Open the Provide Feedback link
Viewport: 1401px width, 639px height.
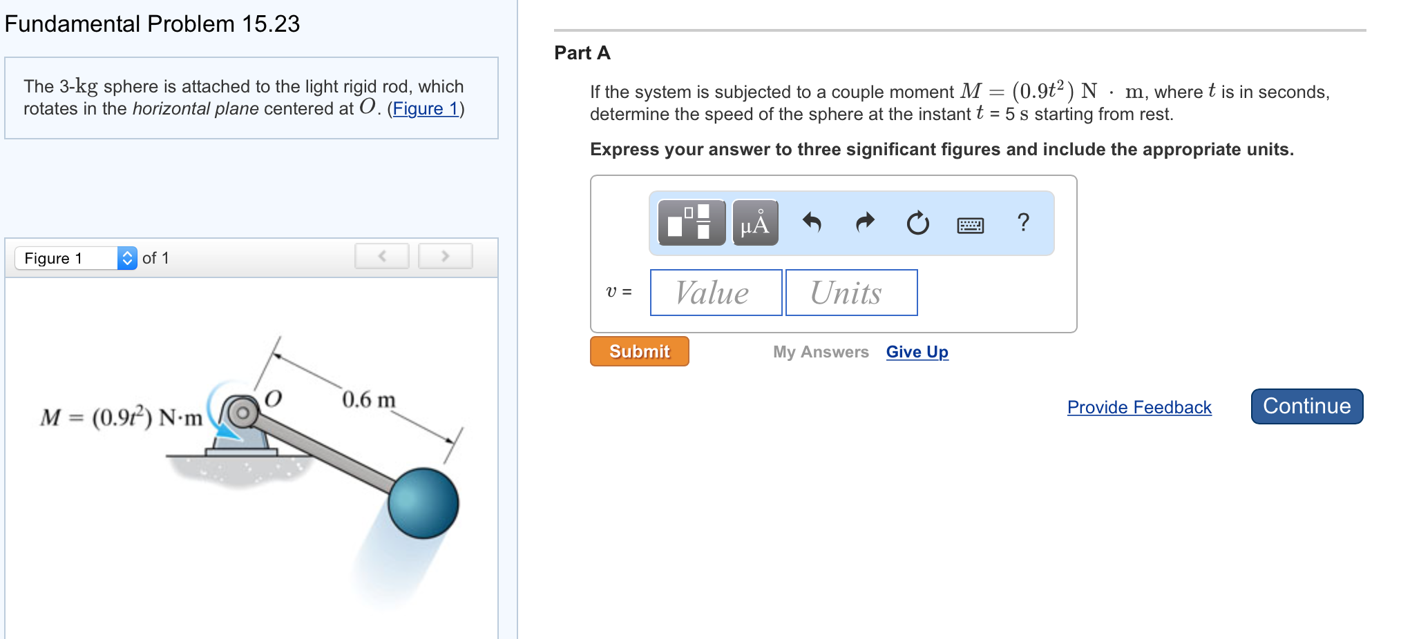click(x=1138, y=407)
